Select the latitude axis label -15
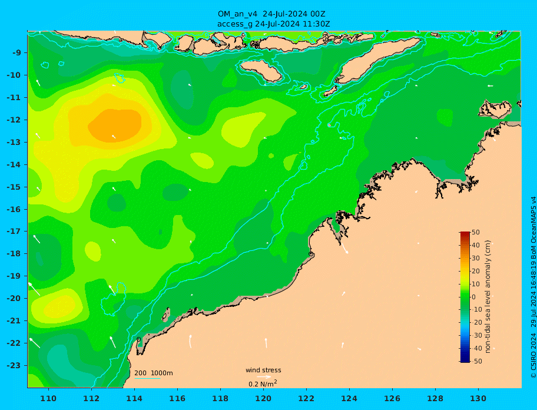The width and height of the screenshot is (537, 410). click(x=14, y=187)
